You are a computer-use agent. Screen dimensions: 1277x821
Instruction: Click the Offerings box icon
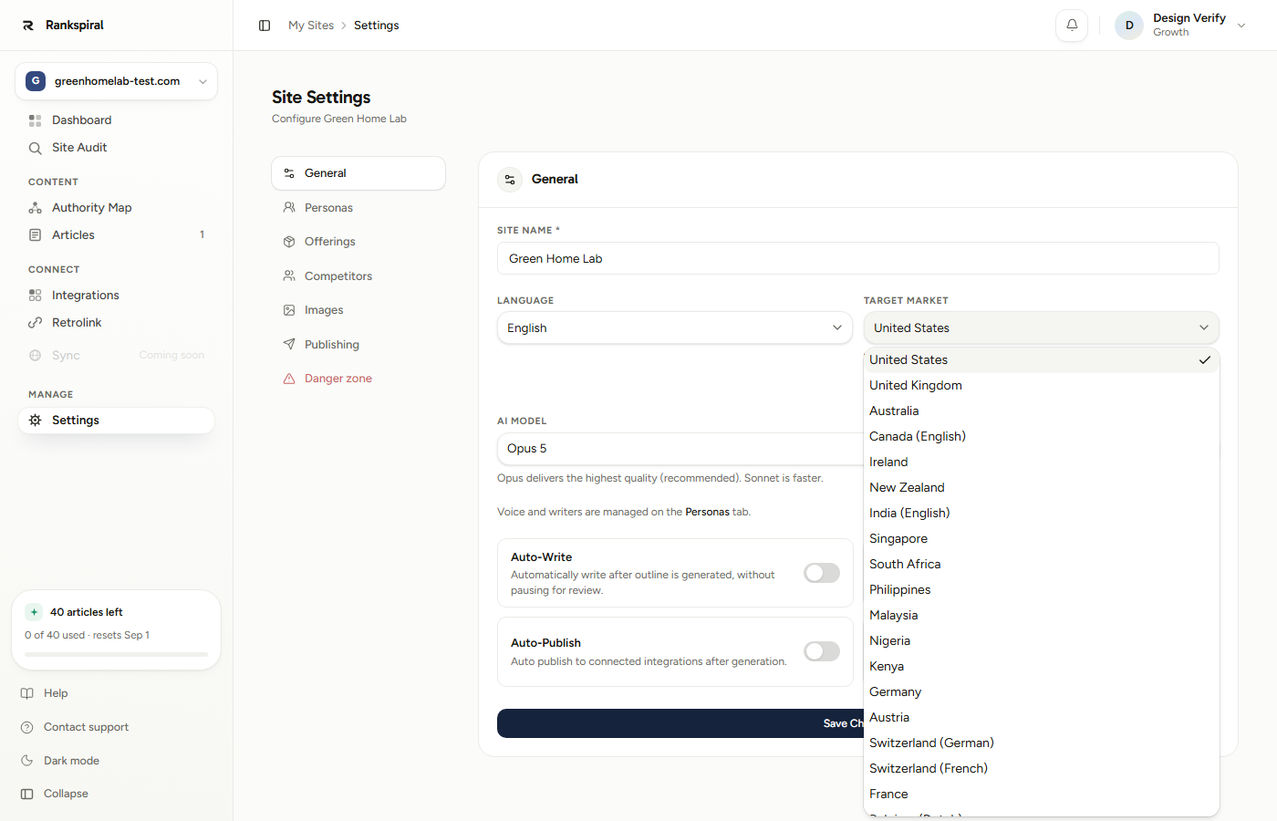[x=289, y=242]
